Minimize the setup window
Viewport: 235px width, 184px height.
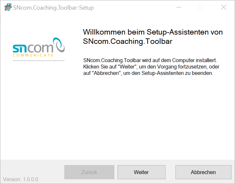coord(179,7)
